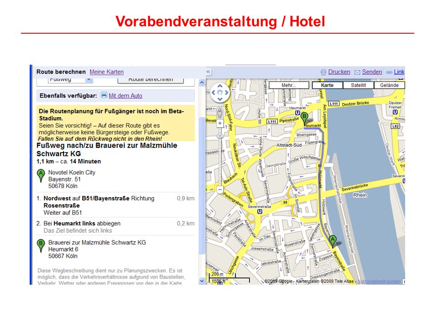438x328 pixels.
Task: Click the 'Heumarkt 6' destination address line
Action: point(63,249)
